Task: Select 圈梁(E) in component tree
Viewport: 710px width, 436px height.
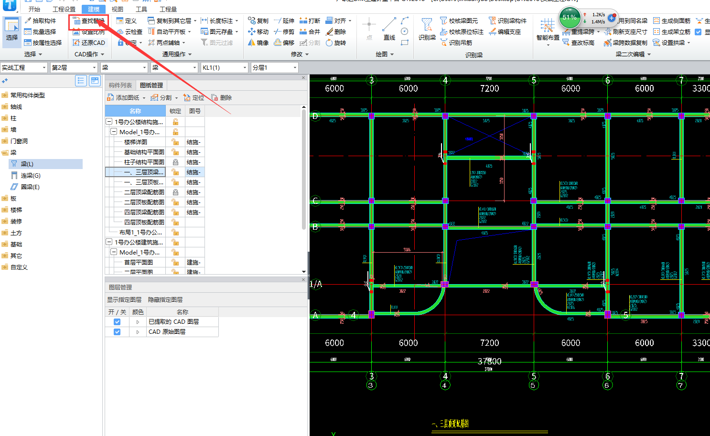Action: pos(30,187)
